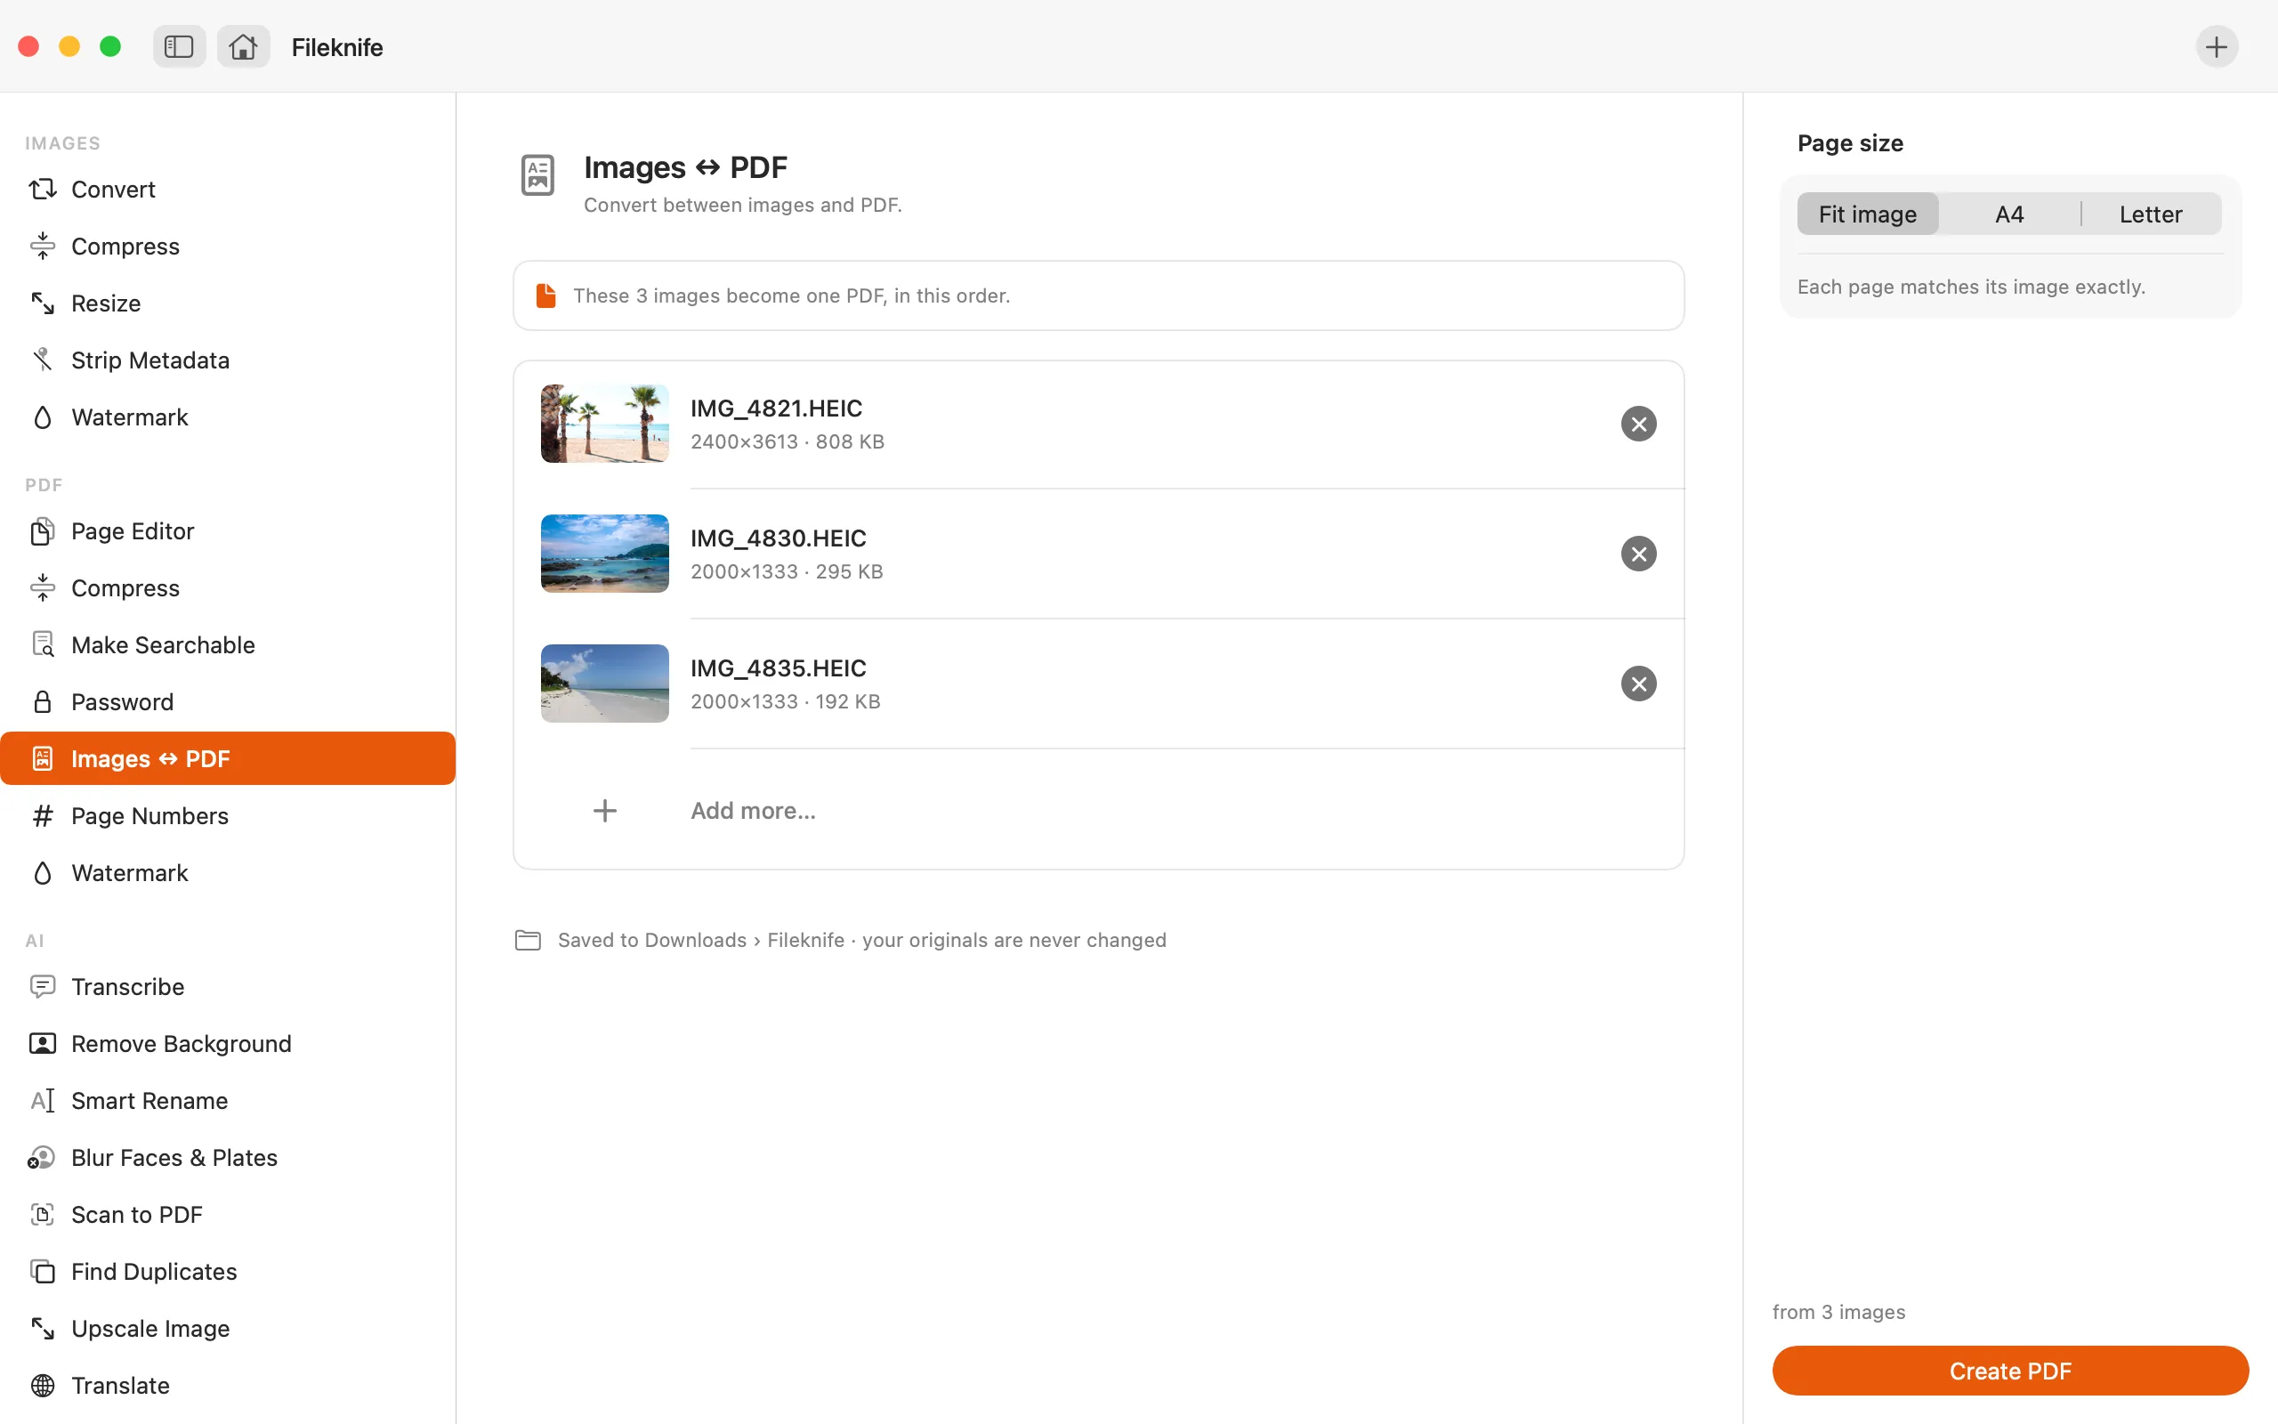Open Remove Background tool
The image size is (2278, 1424).
tap(228, 1043)
